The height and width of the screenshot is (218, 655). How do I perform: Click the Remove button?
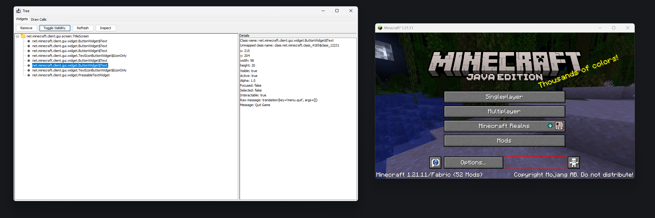(26, 28)
